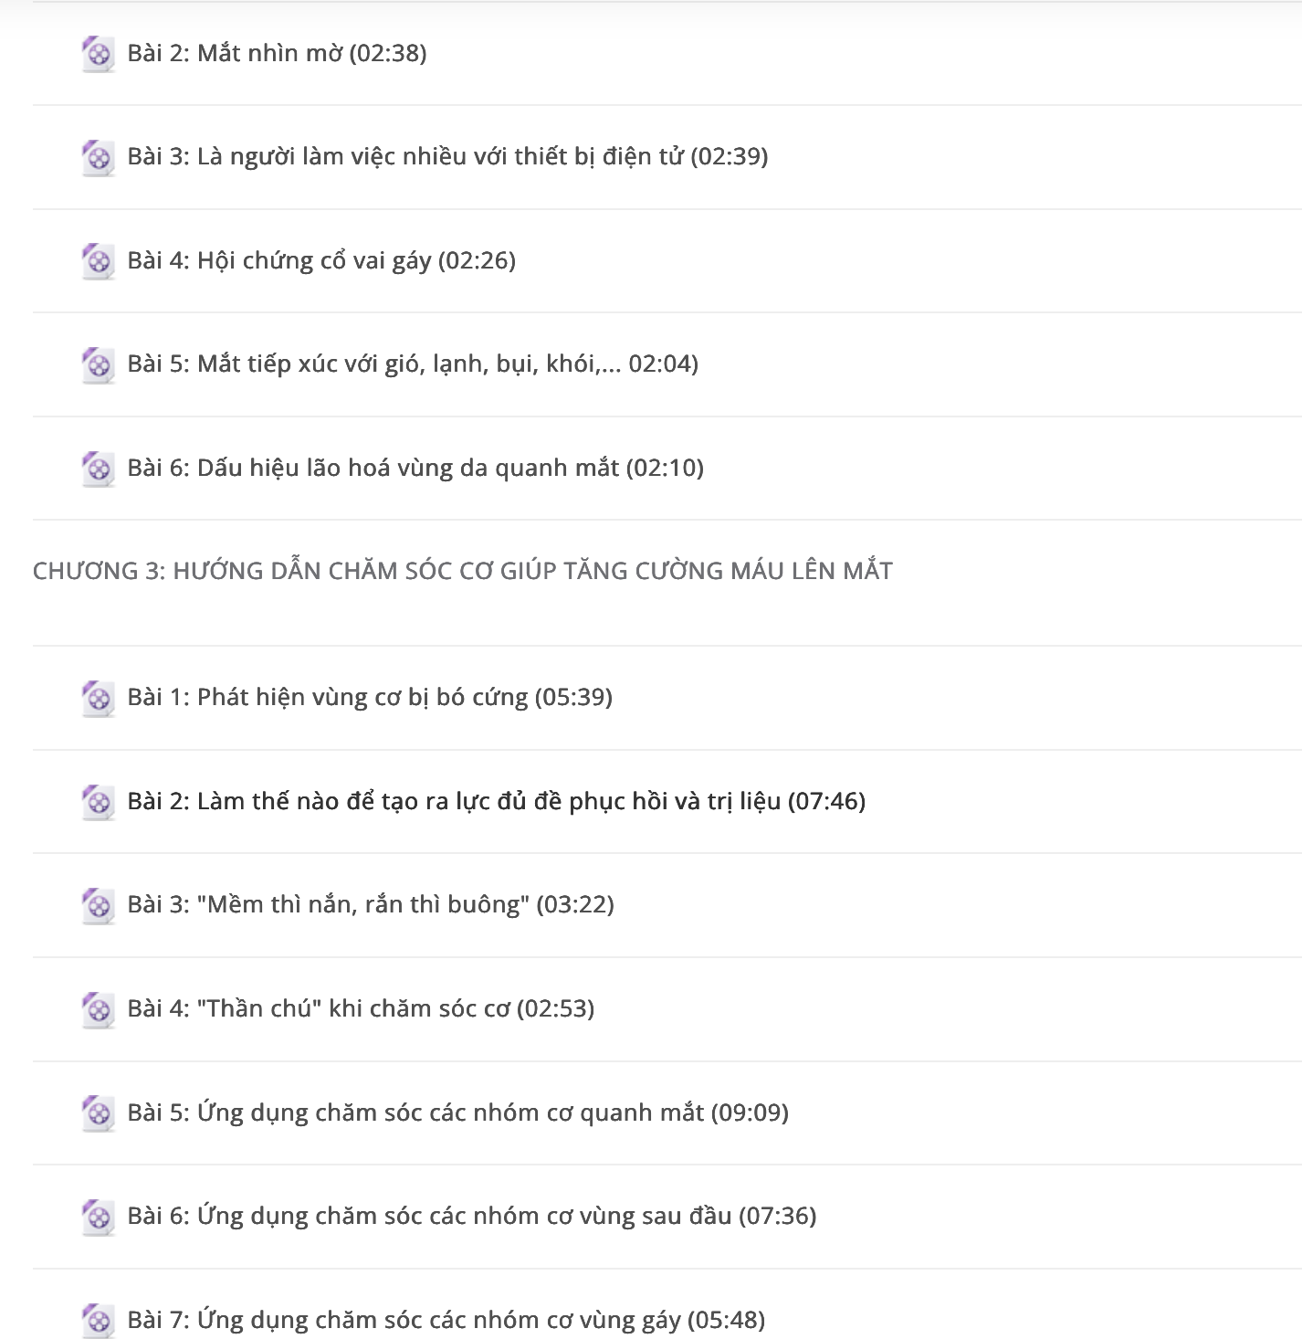The image size is (1302, 1339).
Task: Select Chương 3 section heading
Action: pyautogui.click(x=463, y=571)
